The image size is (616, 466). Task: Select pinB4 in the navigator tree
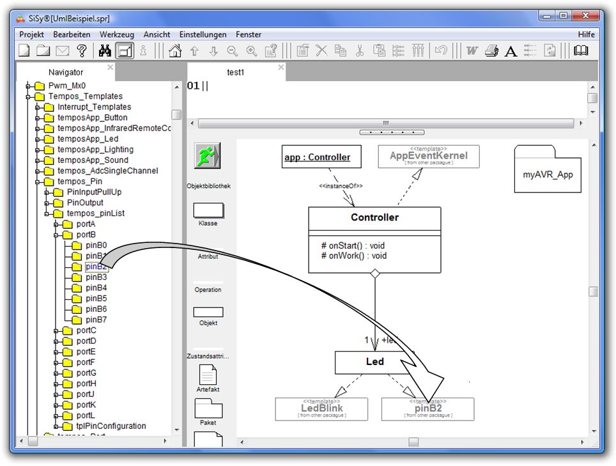click(x=96, y=288)
